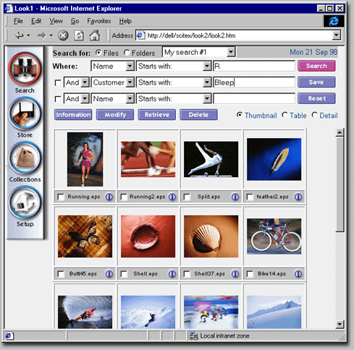This screenshot has height=350, width=354.
Task: Open the first row Name field dropdown
Action: click(130, 66)
